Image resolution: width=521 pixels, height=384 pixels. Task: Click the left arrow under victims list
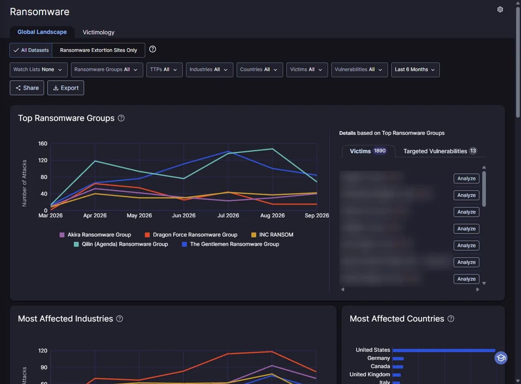coord(343,290)
